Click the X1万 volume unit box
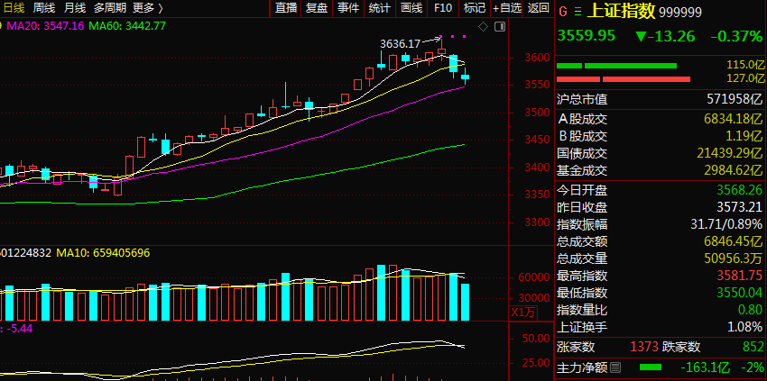 pyautogui.click(x=522, y=313)
